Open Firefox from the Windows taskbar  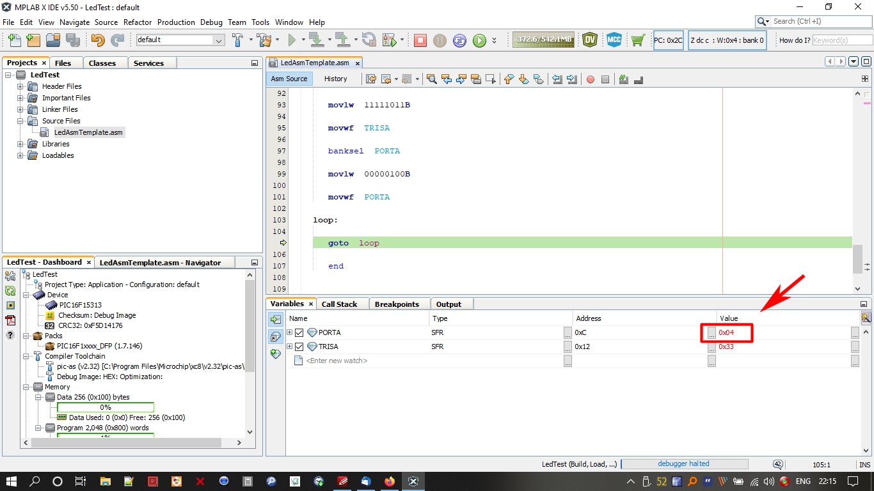tap(389, 481)
